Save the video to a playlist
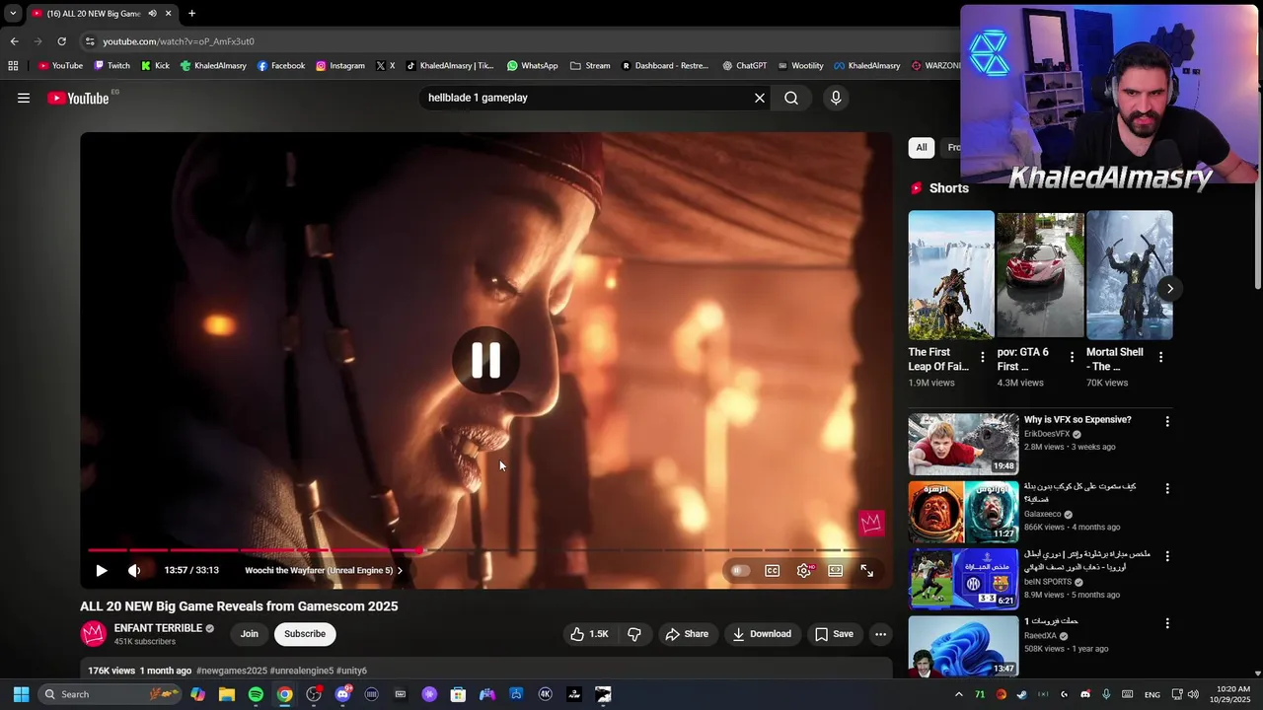The image size is (1263, 710). pyautogui.click(x=834, y=634)
